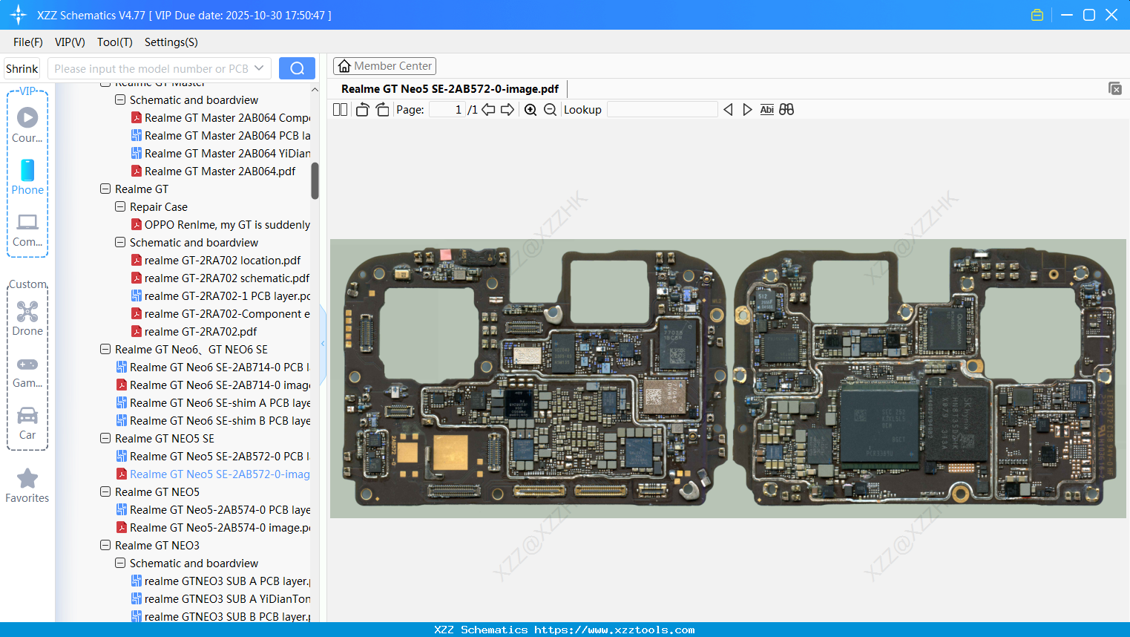Open Favorites from the sidebar

click(x=27, y=486)
